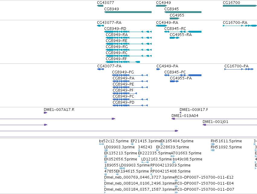Click the 346243 feature

[x=139, y=150]
